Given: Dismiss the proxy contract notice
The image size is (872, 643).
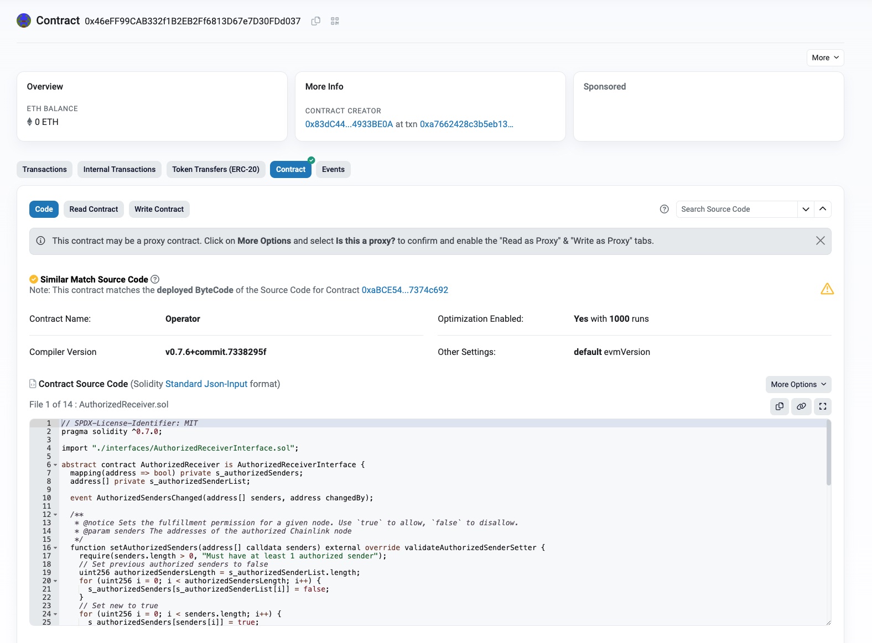Looking at the screenshot, I should pos(820,241).
